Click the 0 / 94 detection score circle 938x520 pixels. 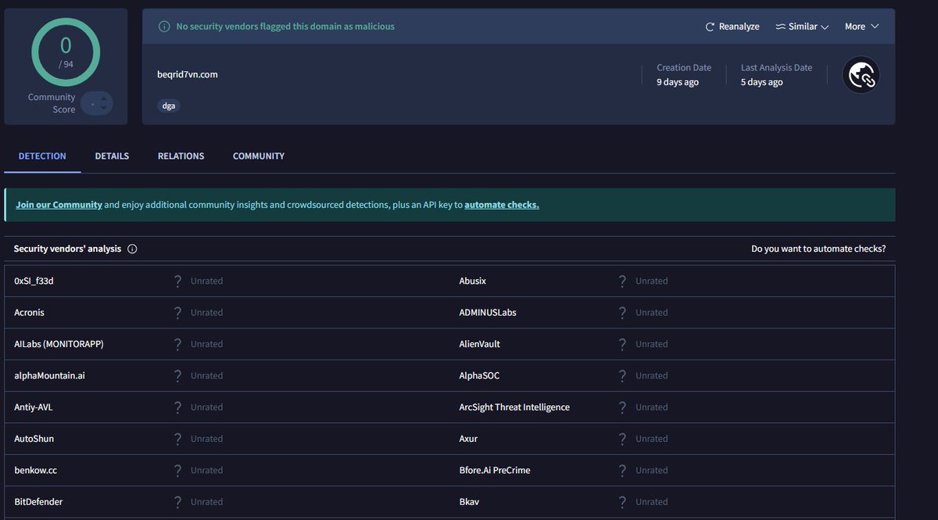coord(66,51)
